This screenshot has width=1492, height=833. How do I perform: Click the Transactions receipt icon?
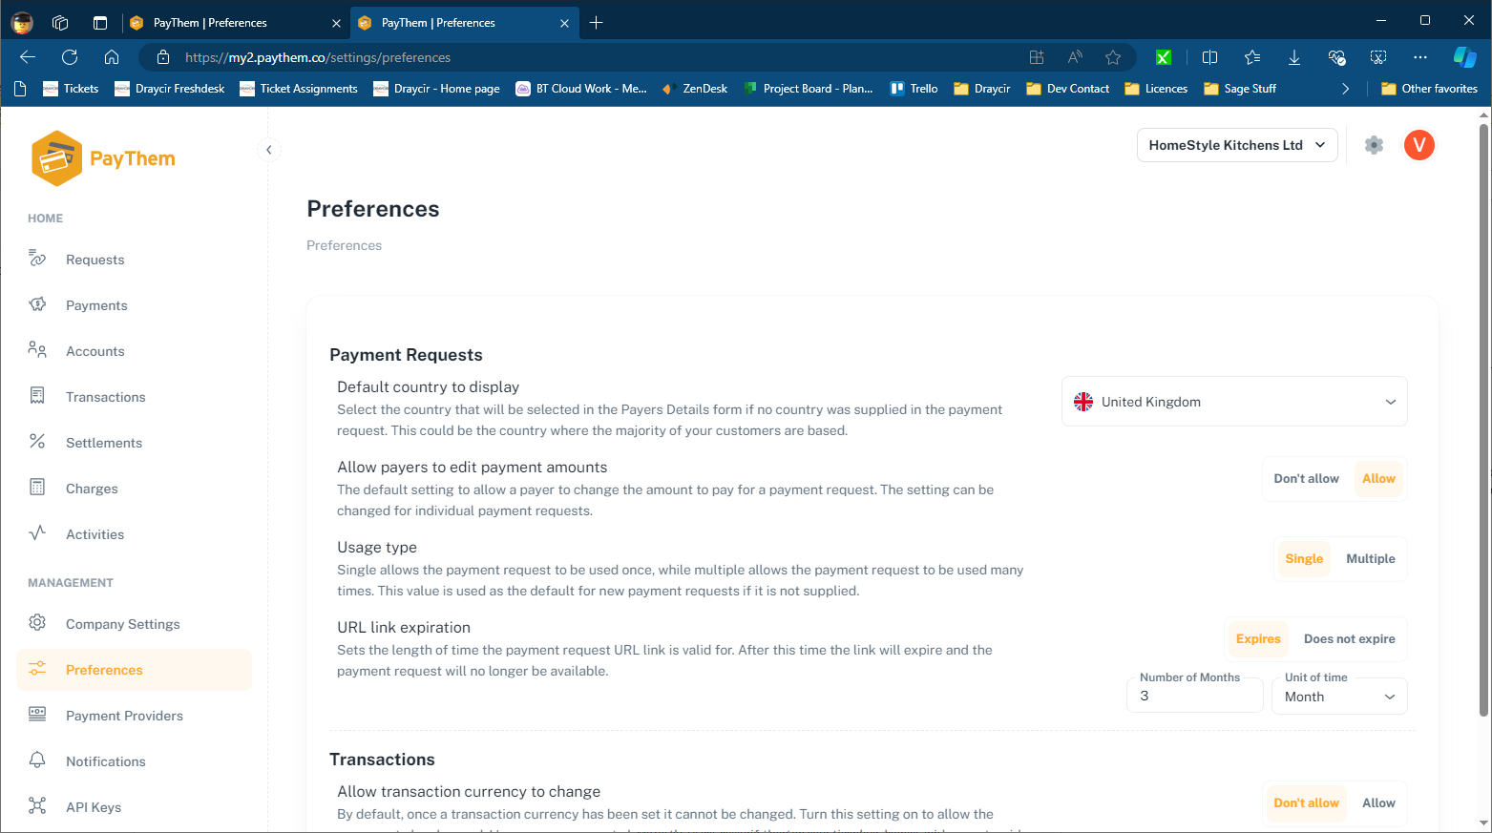(x=37, y=397)
